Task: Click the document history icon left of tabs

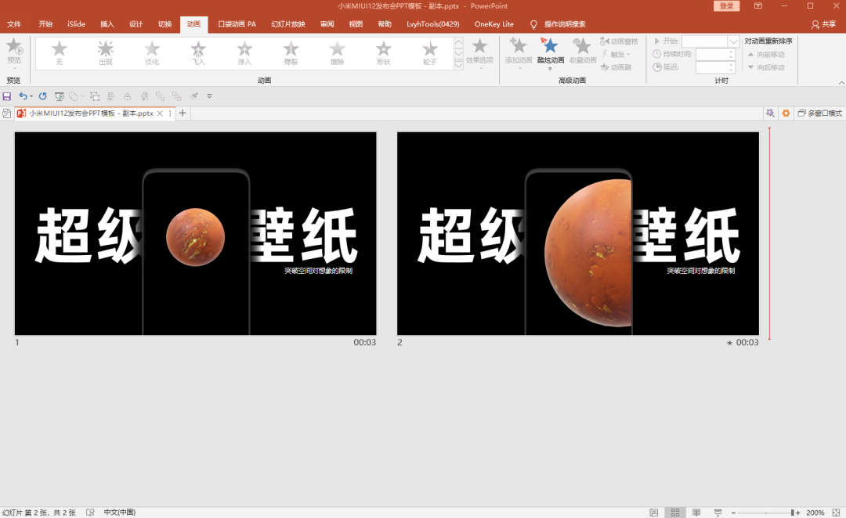Action: (x=6, y=113)
